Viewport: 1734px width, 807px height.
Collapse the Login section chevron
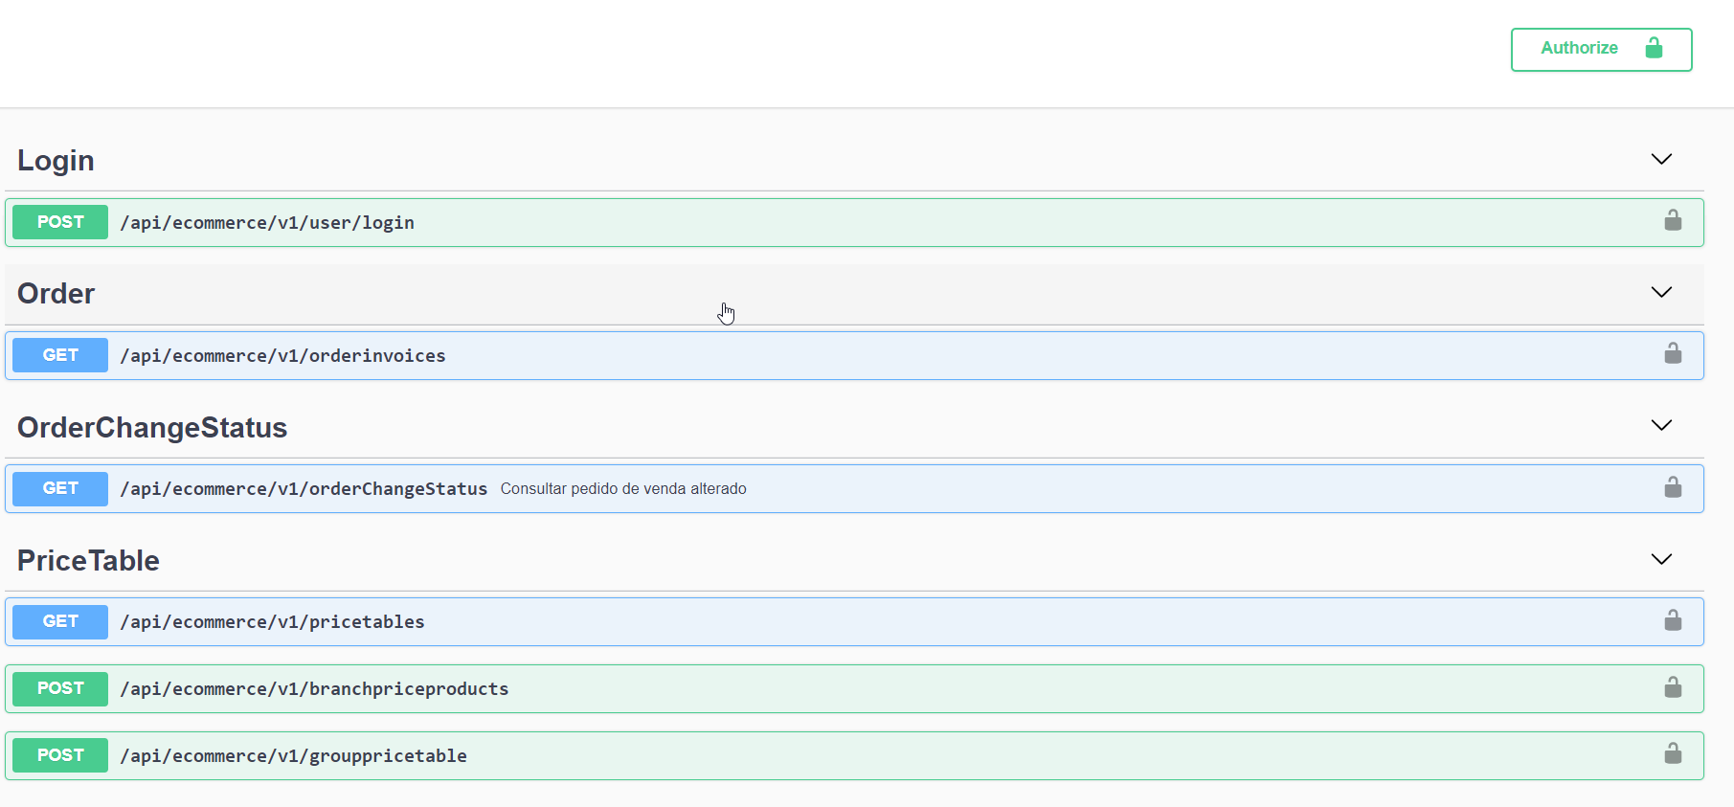1661,159
